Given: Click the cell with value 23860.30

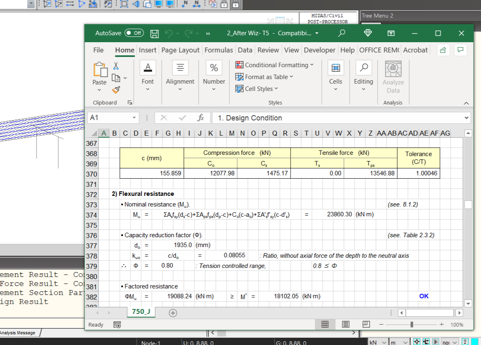Looking at the screenshot, I should pos(339,214).
